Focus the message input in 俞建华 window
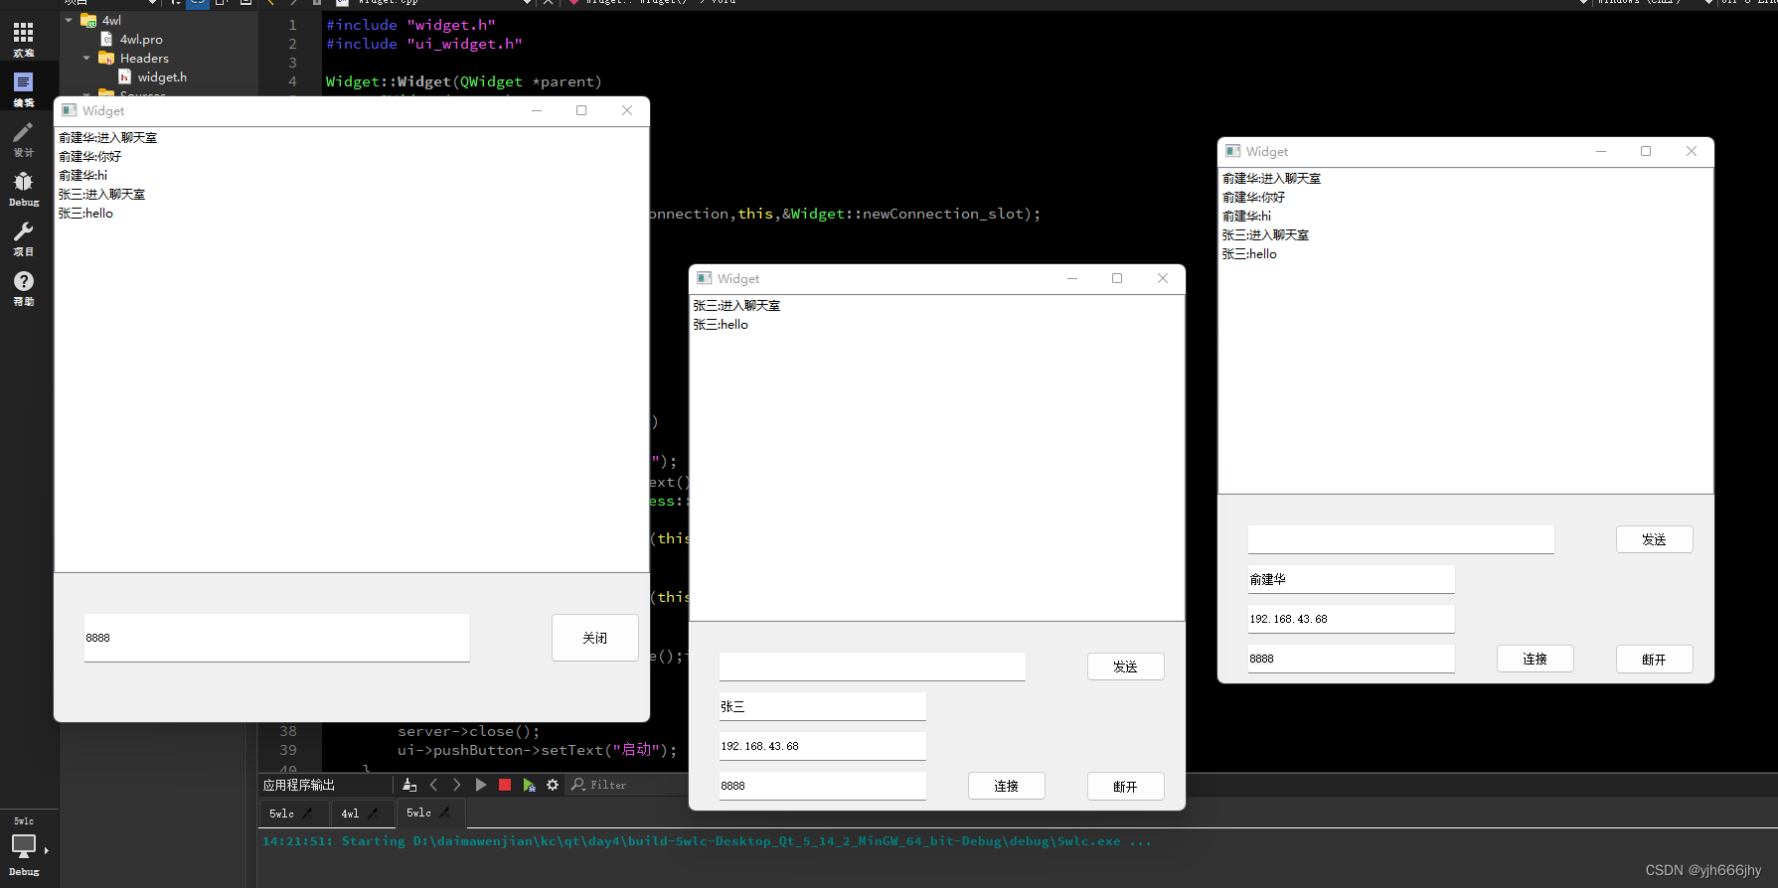This screenshot has width=1778, height=888. point(1401,539)
